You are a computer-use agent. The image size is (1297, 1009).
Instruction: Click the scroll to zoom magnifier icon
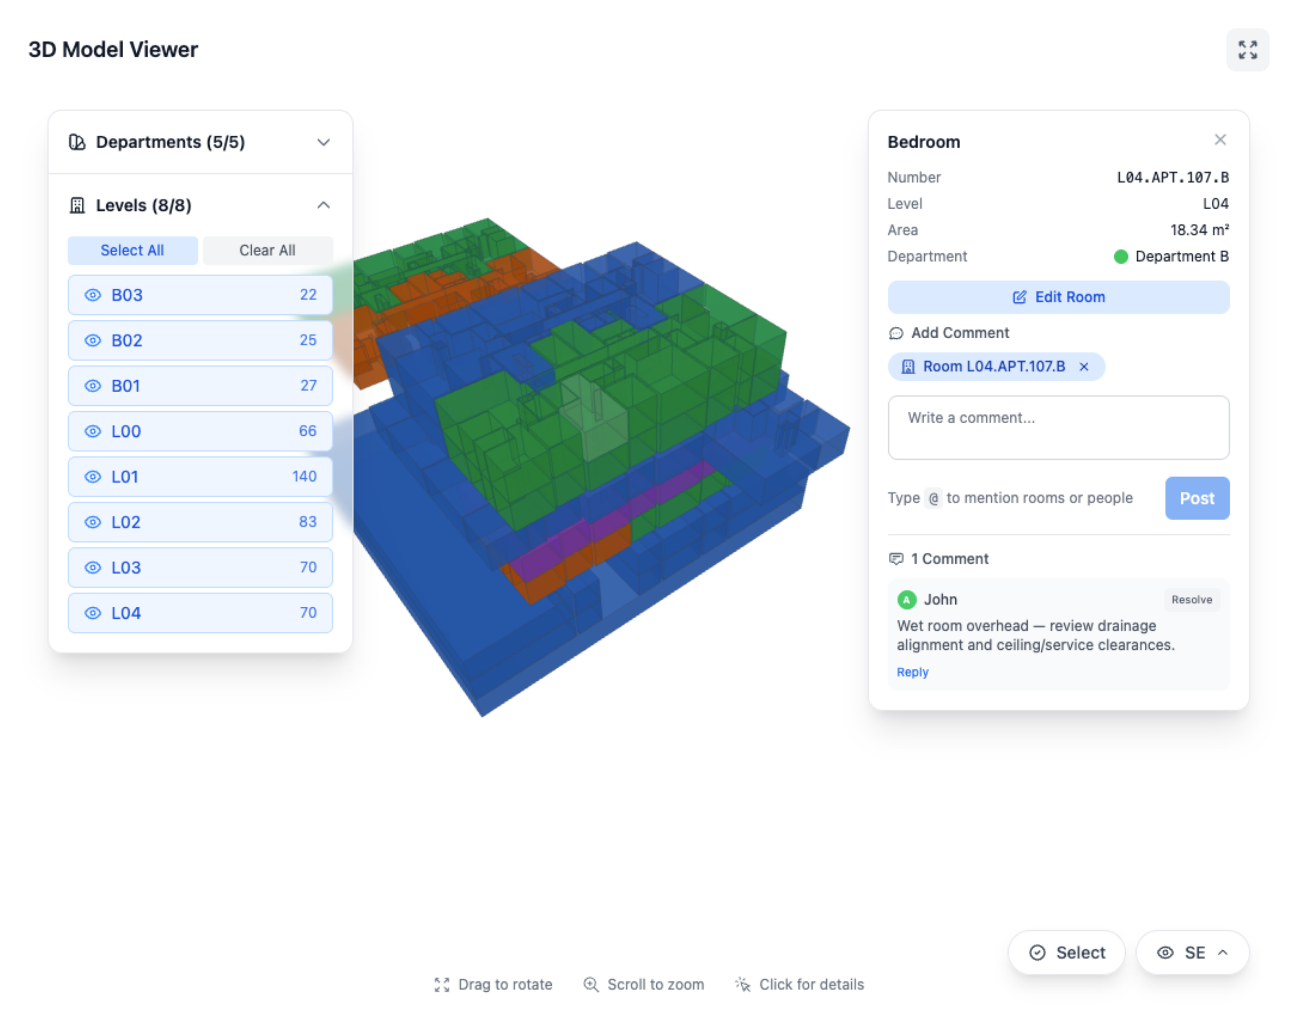coord(591,985)
